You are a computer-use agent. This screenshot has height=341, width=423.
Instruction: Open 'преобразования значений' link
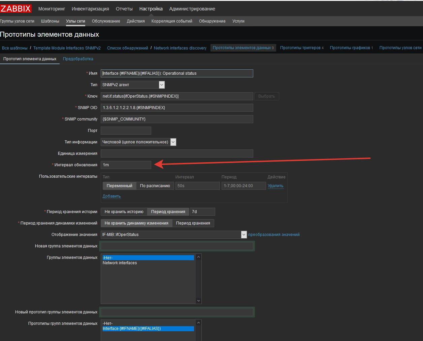pyautogui.click(x=273, y=235)
